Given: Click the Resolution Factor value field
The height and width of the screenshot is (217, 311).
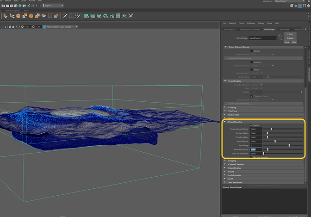Looking at the screenshot, I should pos(256,149).
